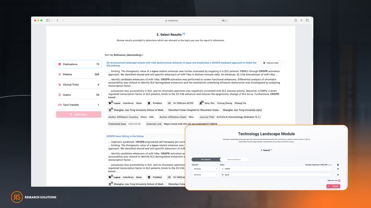Check the checkbox beside the CRISPR row remove button
The height and width of the screenshot is (208, 371).
335,169
